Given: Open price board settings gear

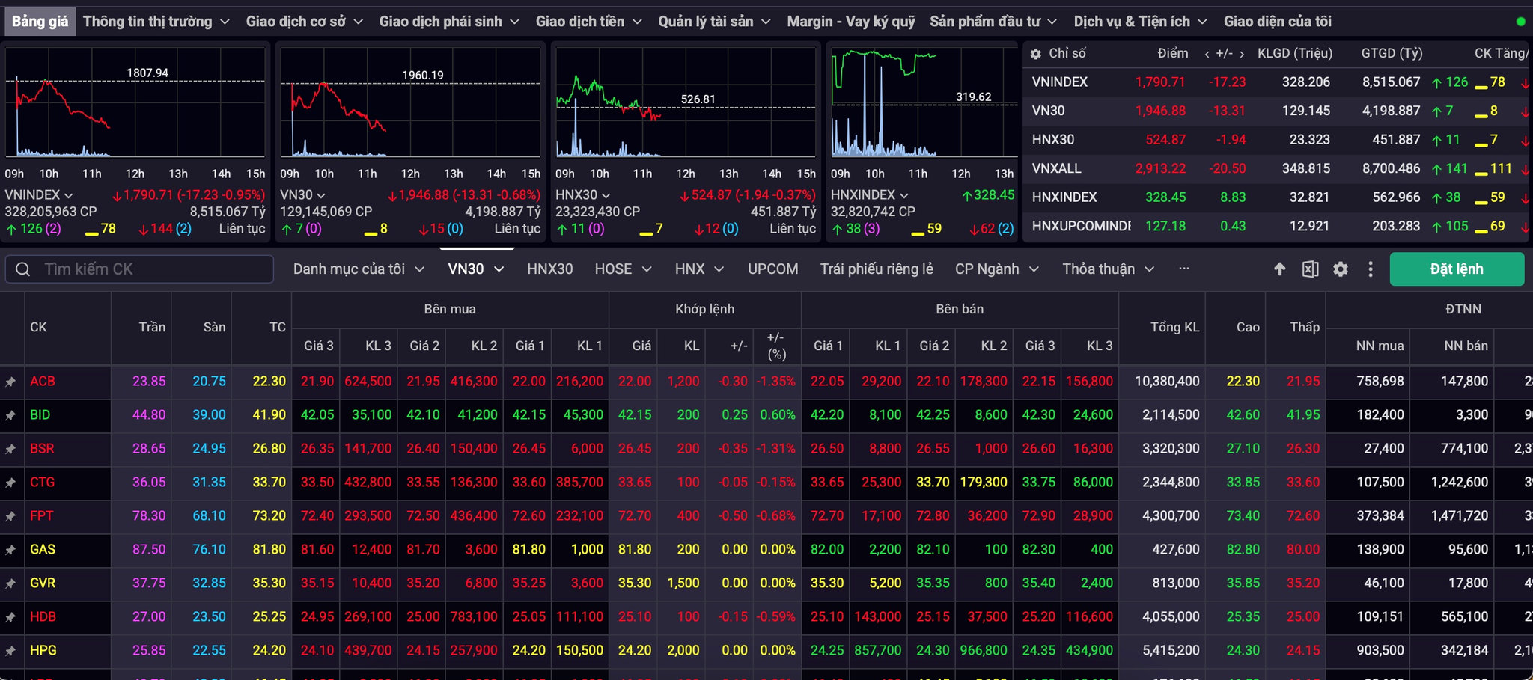Looking at the screenshot, I should (x=1341, y=269).
